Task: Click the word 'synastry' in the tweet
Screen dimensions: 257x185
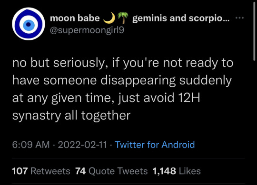Action: point(37,116)
